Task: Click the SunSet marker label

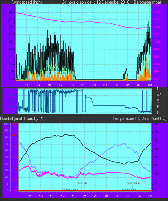Action: click(x=82, y=183)
